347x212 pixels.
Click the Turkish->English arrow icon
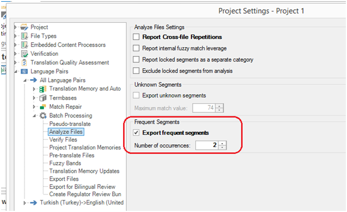pyautogui.click(x=34, y=203)
